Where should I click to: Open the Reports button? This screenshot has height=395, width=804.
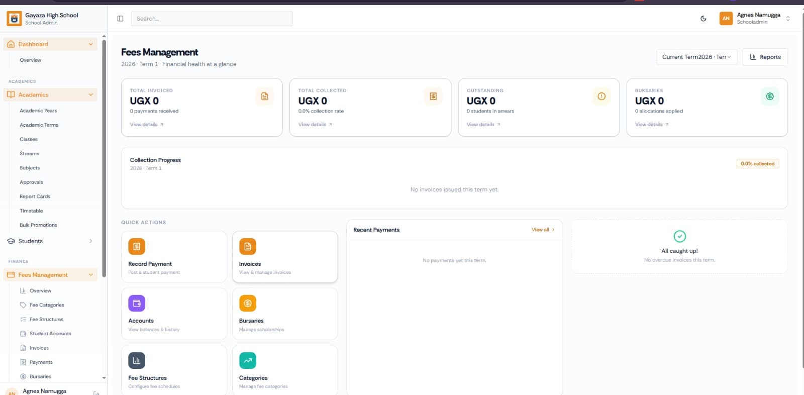tap(765, 57)
